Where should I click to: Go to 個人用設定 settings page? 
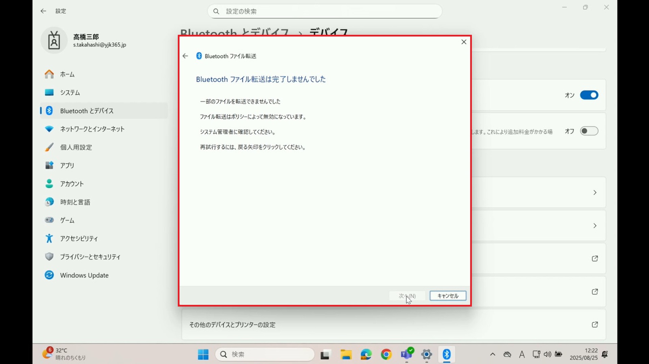[76, 147]
